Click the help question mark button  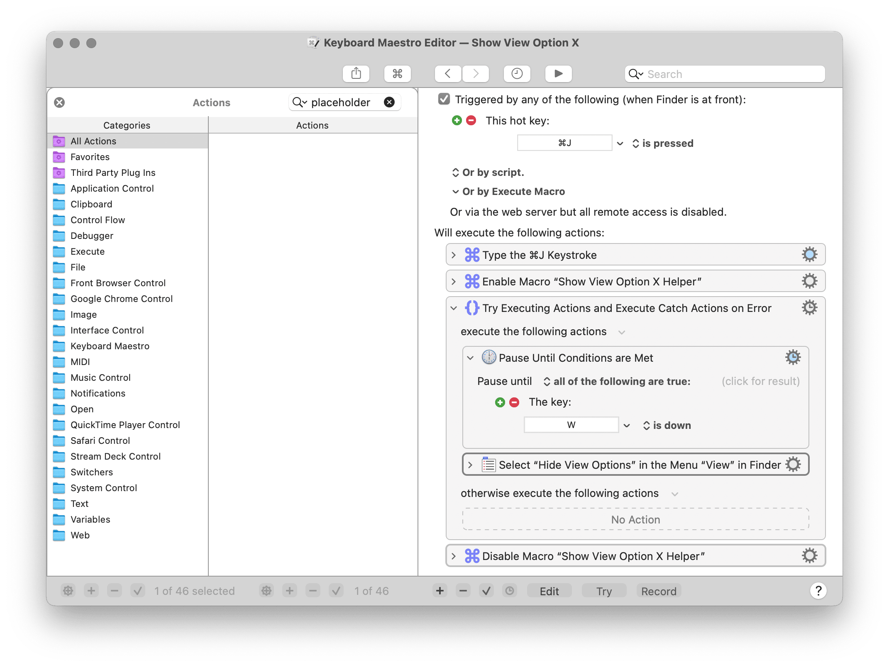point(818,591)
